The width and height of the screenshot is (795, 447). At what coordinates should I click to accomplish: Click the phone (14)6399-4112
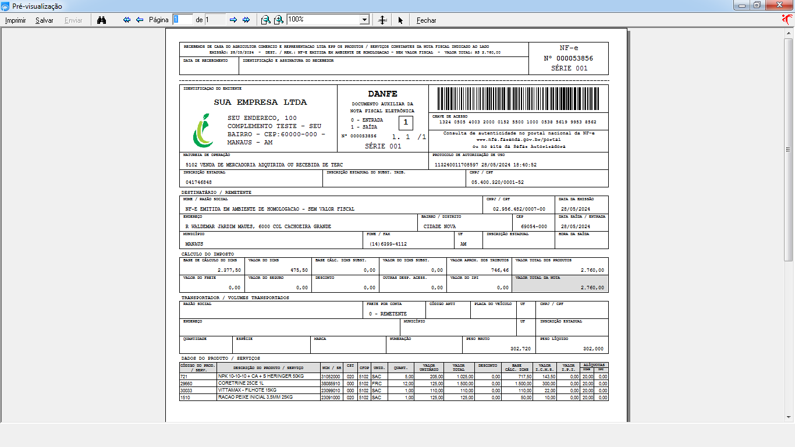pyautogui.click(x=388, y=243)
